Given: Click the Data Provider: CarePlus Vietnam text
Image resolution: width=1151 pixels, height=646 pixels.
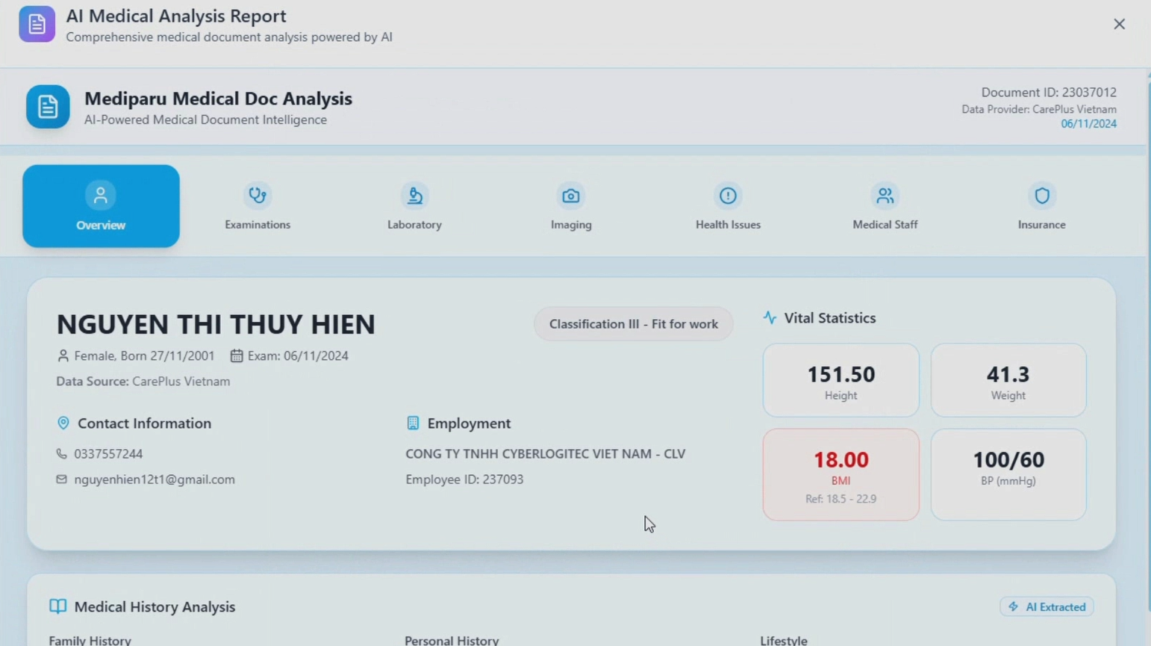Looking at the screenshot, I should click(1039, 109).
